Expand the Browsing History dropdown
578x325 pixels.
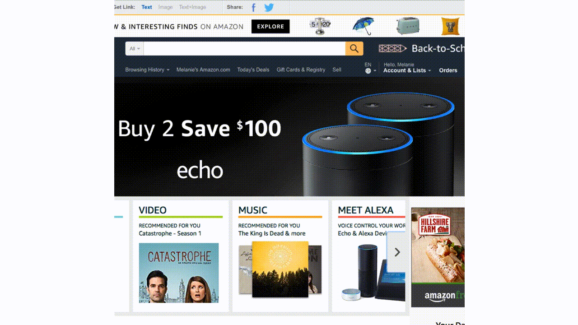(147, 70)
